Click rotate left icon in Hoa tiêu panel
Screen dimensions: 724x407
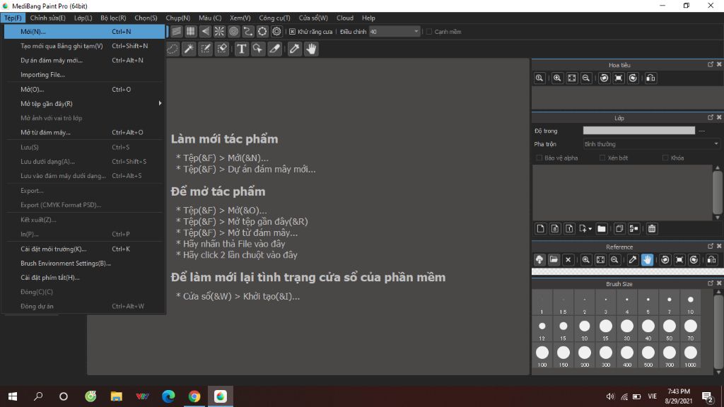point(604,78)
